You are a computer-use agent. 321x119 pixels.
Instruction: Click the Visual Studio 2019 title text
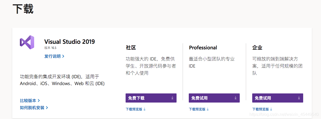tap(70, 42)
